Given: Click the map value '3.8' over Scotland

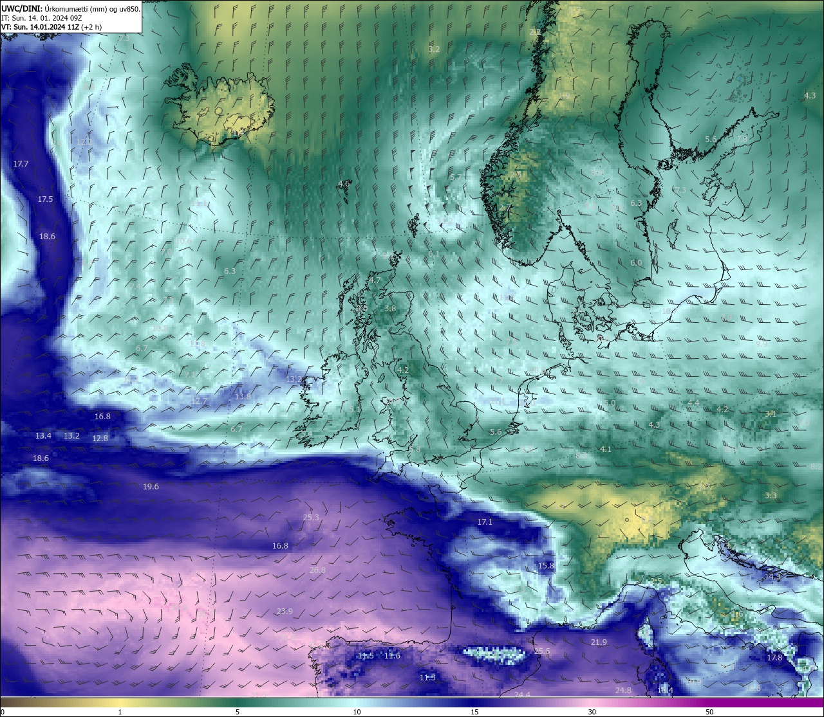Looking at the screenshot, I should 390,309.
